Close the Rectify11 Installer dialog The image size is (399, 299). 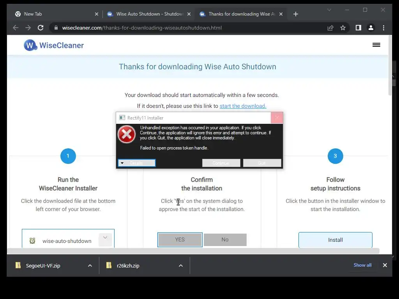(x=277, y=118)
